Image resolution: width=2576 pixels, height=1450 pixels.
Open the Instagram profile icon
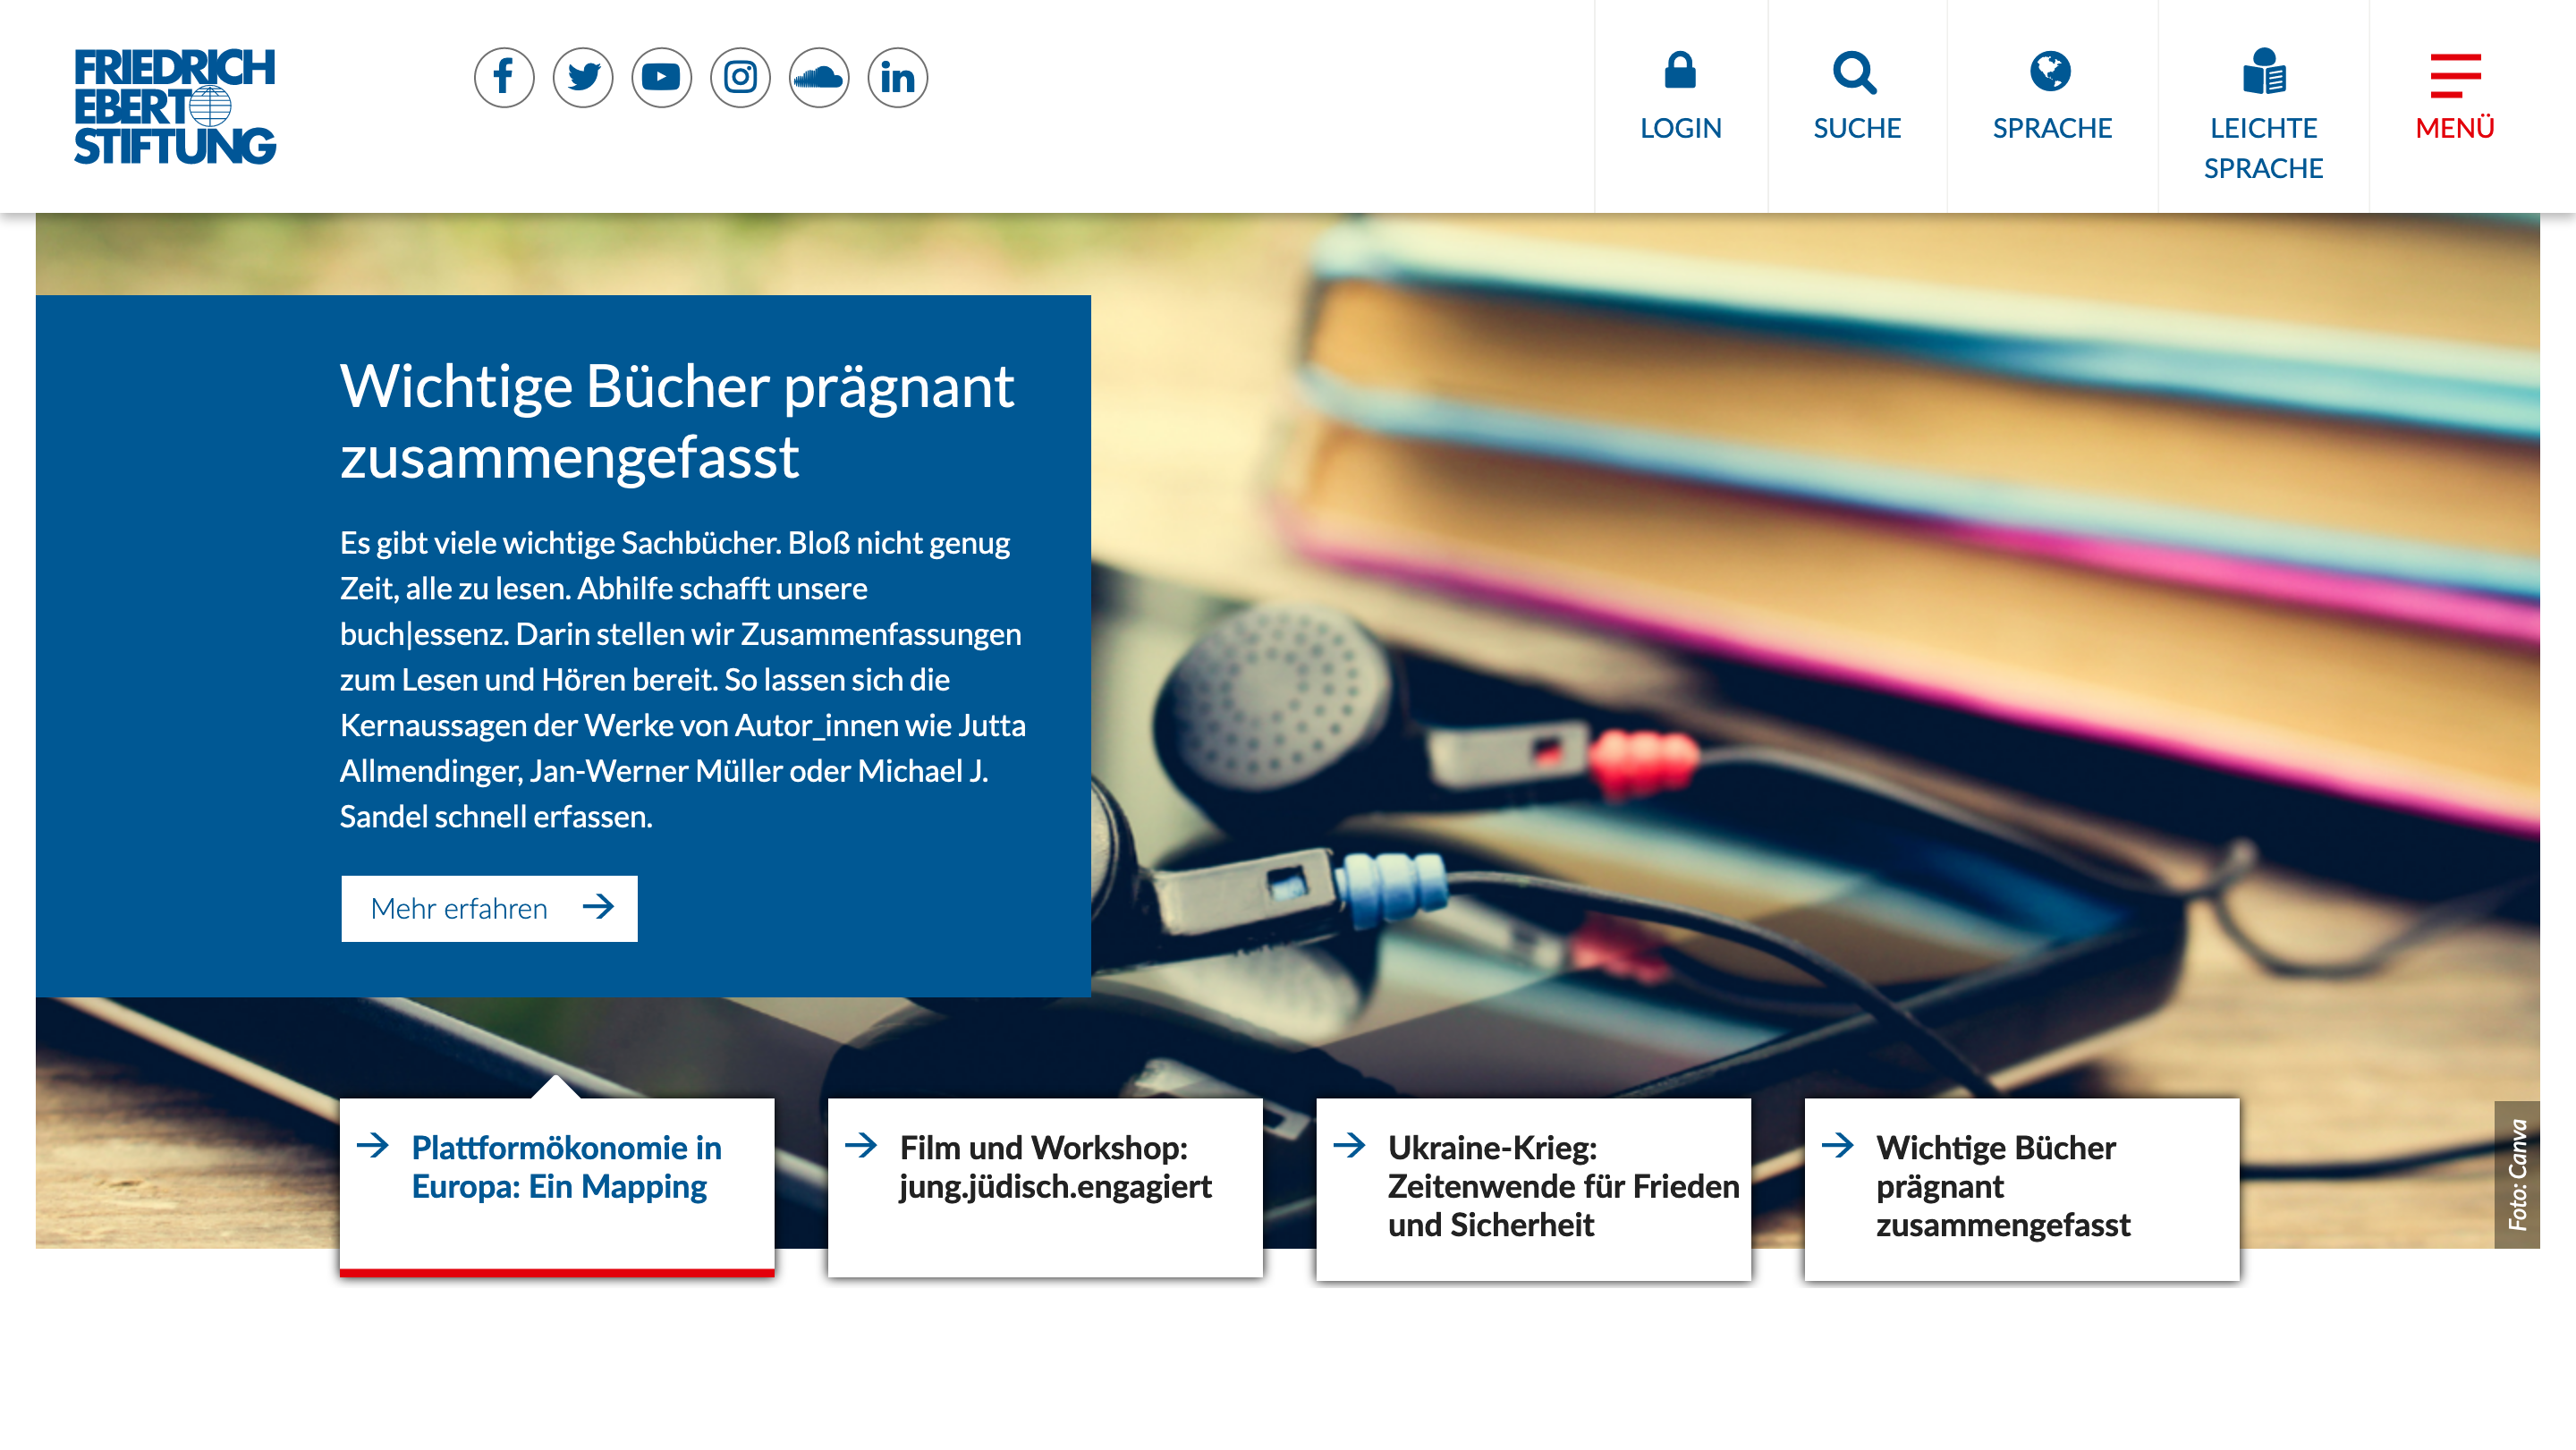739,76
